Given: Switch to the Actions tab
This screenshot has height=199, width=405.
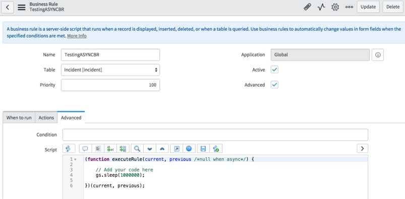Looking at the screenshot, I should (x=46, y=118).
